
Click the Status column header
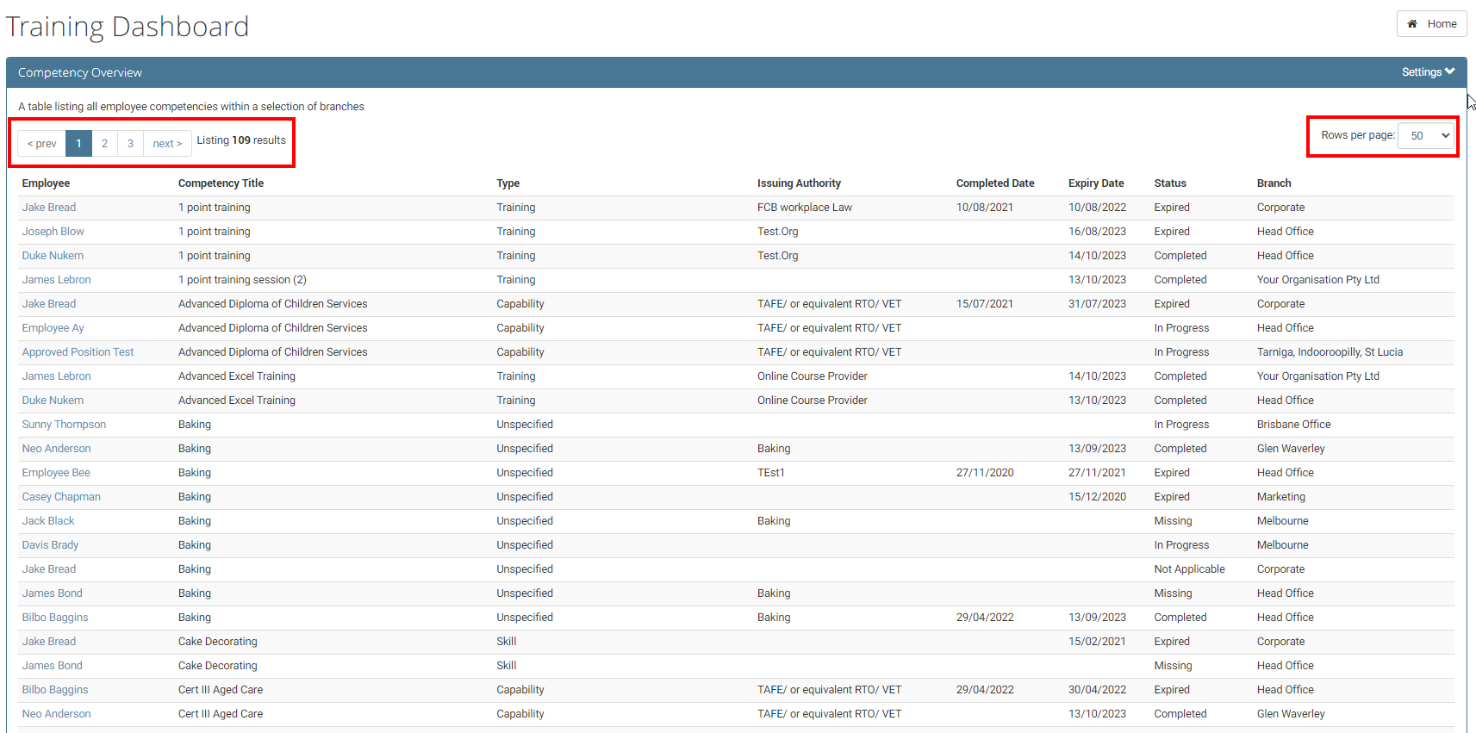[1170, 183]
